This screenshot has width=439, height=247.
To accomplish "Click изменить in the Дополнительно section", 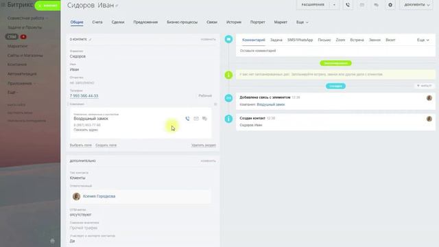I will pyautogui.click(x=208, y=161).
